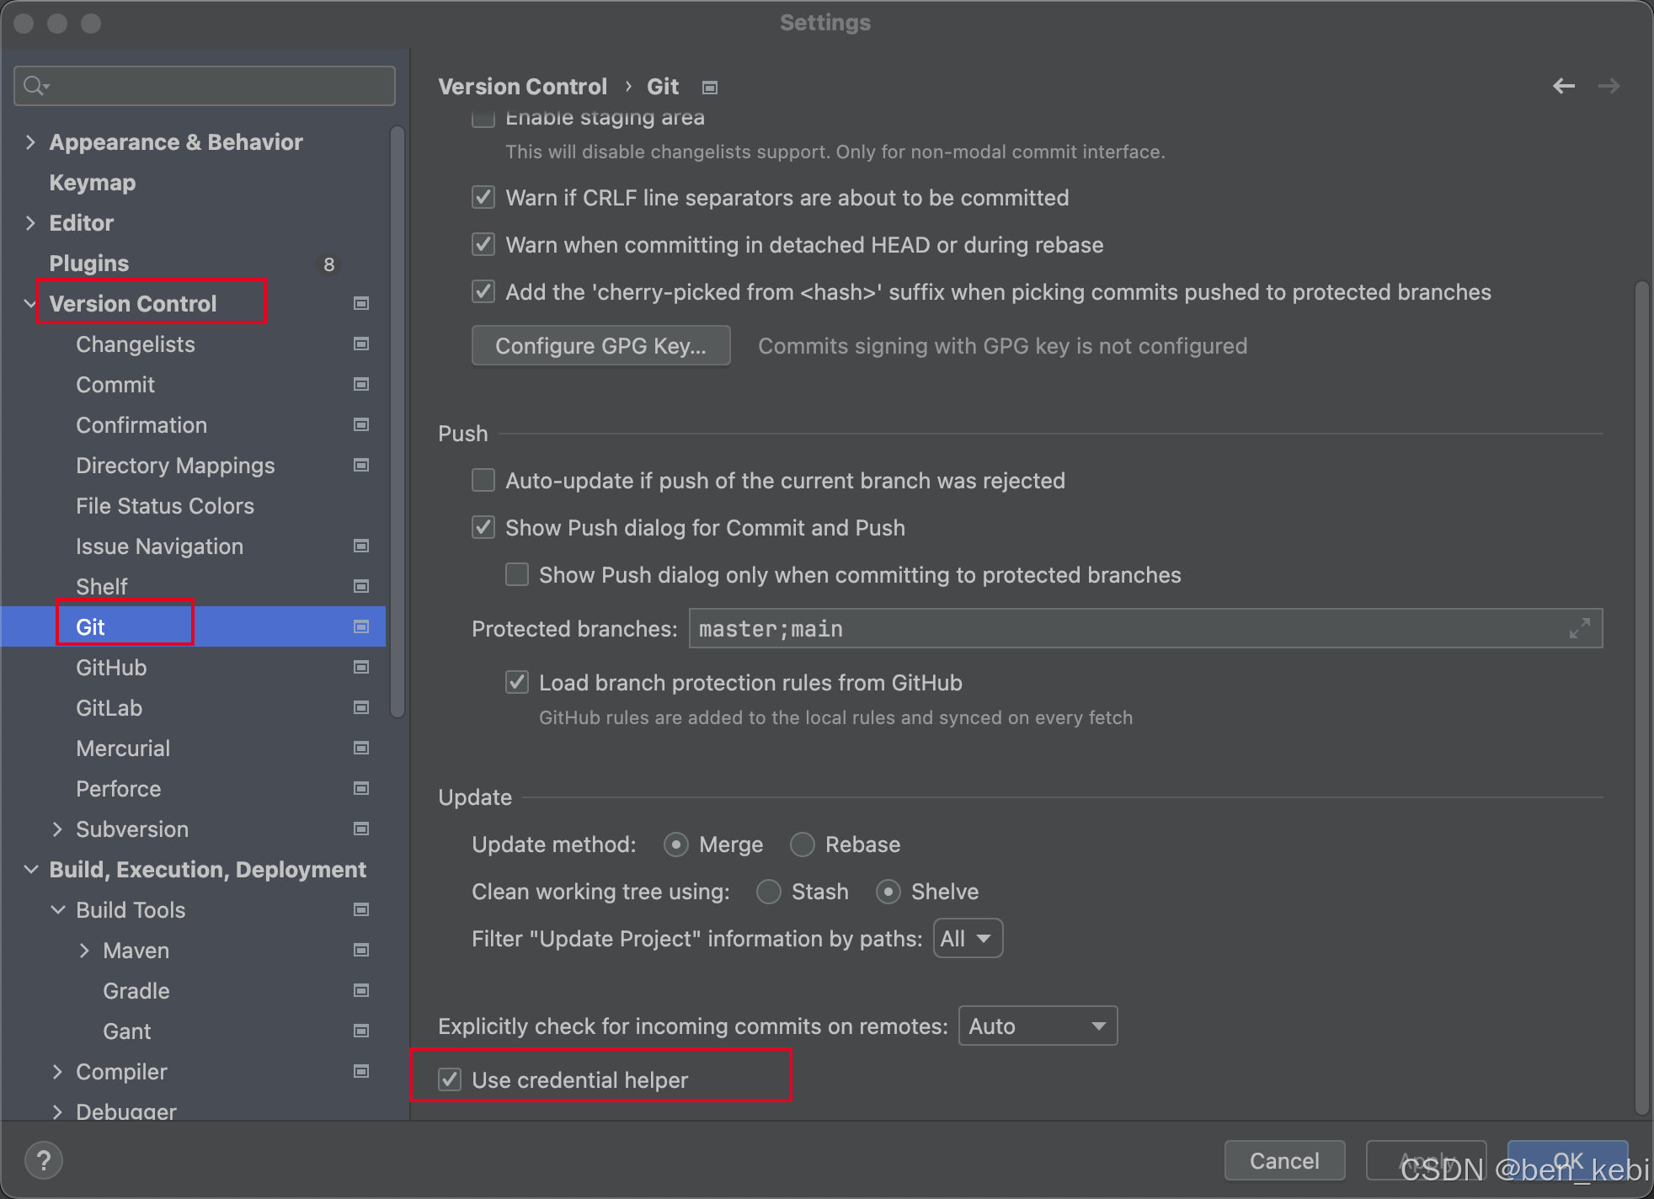
Task: Click the forward navigation arrow
Action: pyautogui.click(x=1609, y=86)
